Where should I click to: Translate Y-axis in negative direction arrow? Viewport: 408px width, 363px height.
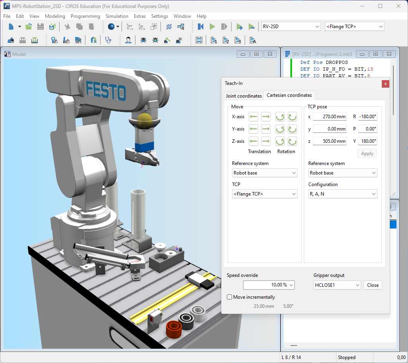(x=253, y=129)
